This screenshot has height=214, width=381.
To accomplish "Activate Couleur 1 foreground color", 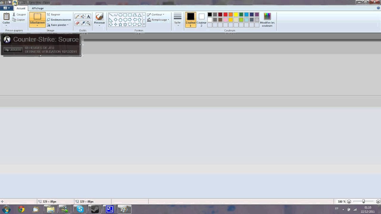I will 190,20.
